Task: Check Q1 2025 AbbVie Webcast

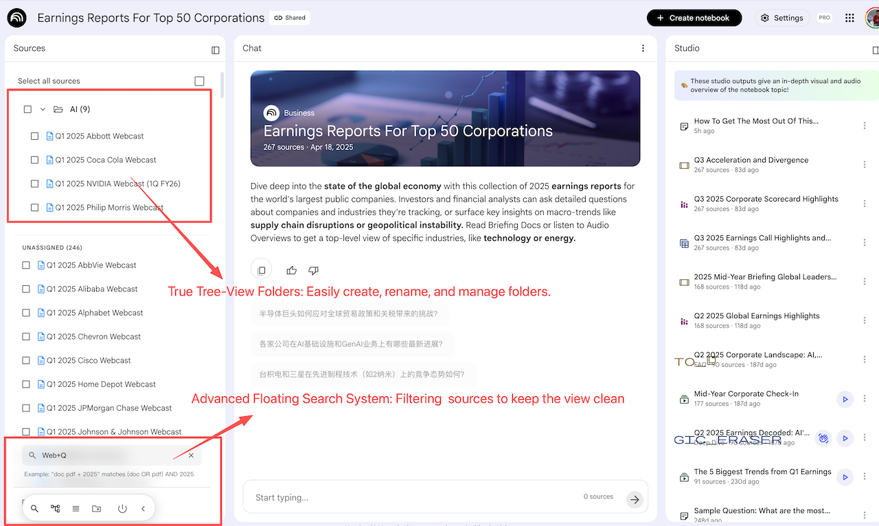Action: coord(26,265)
